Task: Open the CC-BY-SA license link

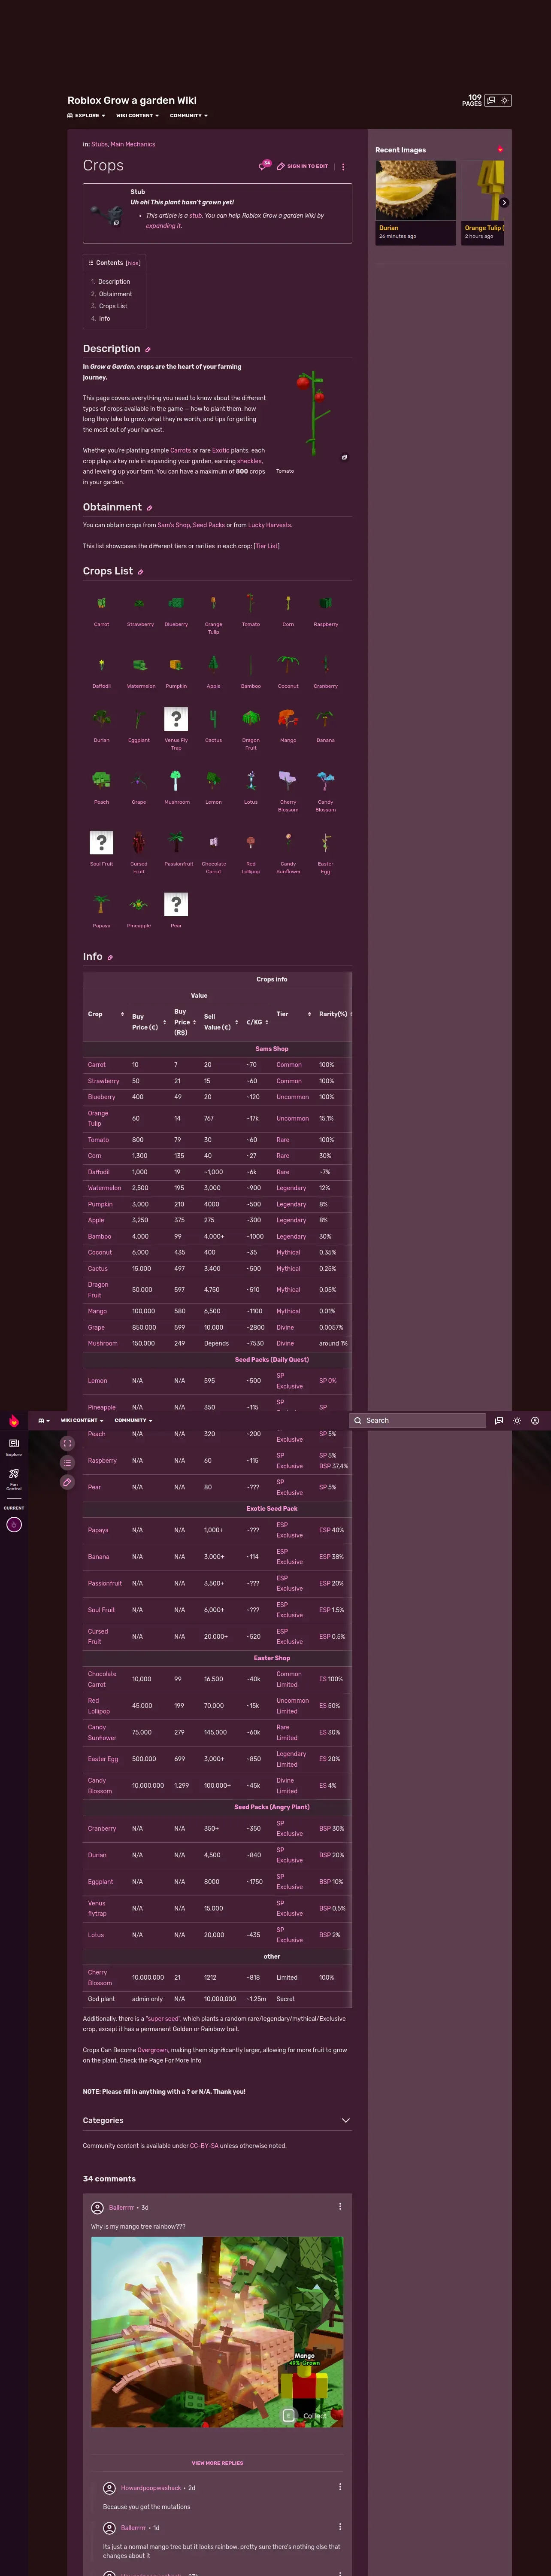Action: [x=204, y=2145]
